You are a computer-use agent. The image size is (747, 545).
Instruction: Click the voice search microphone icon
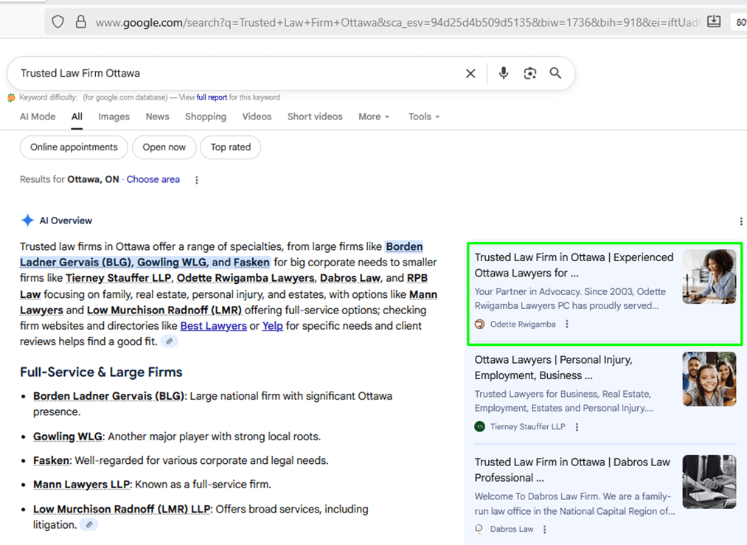504,73
